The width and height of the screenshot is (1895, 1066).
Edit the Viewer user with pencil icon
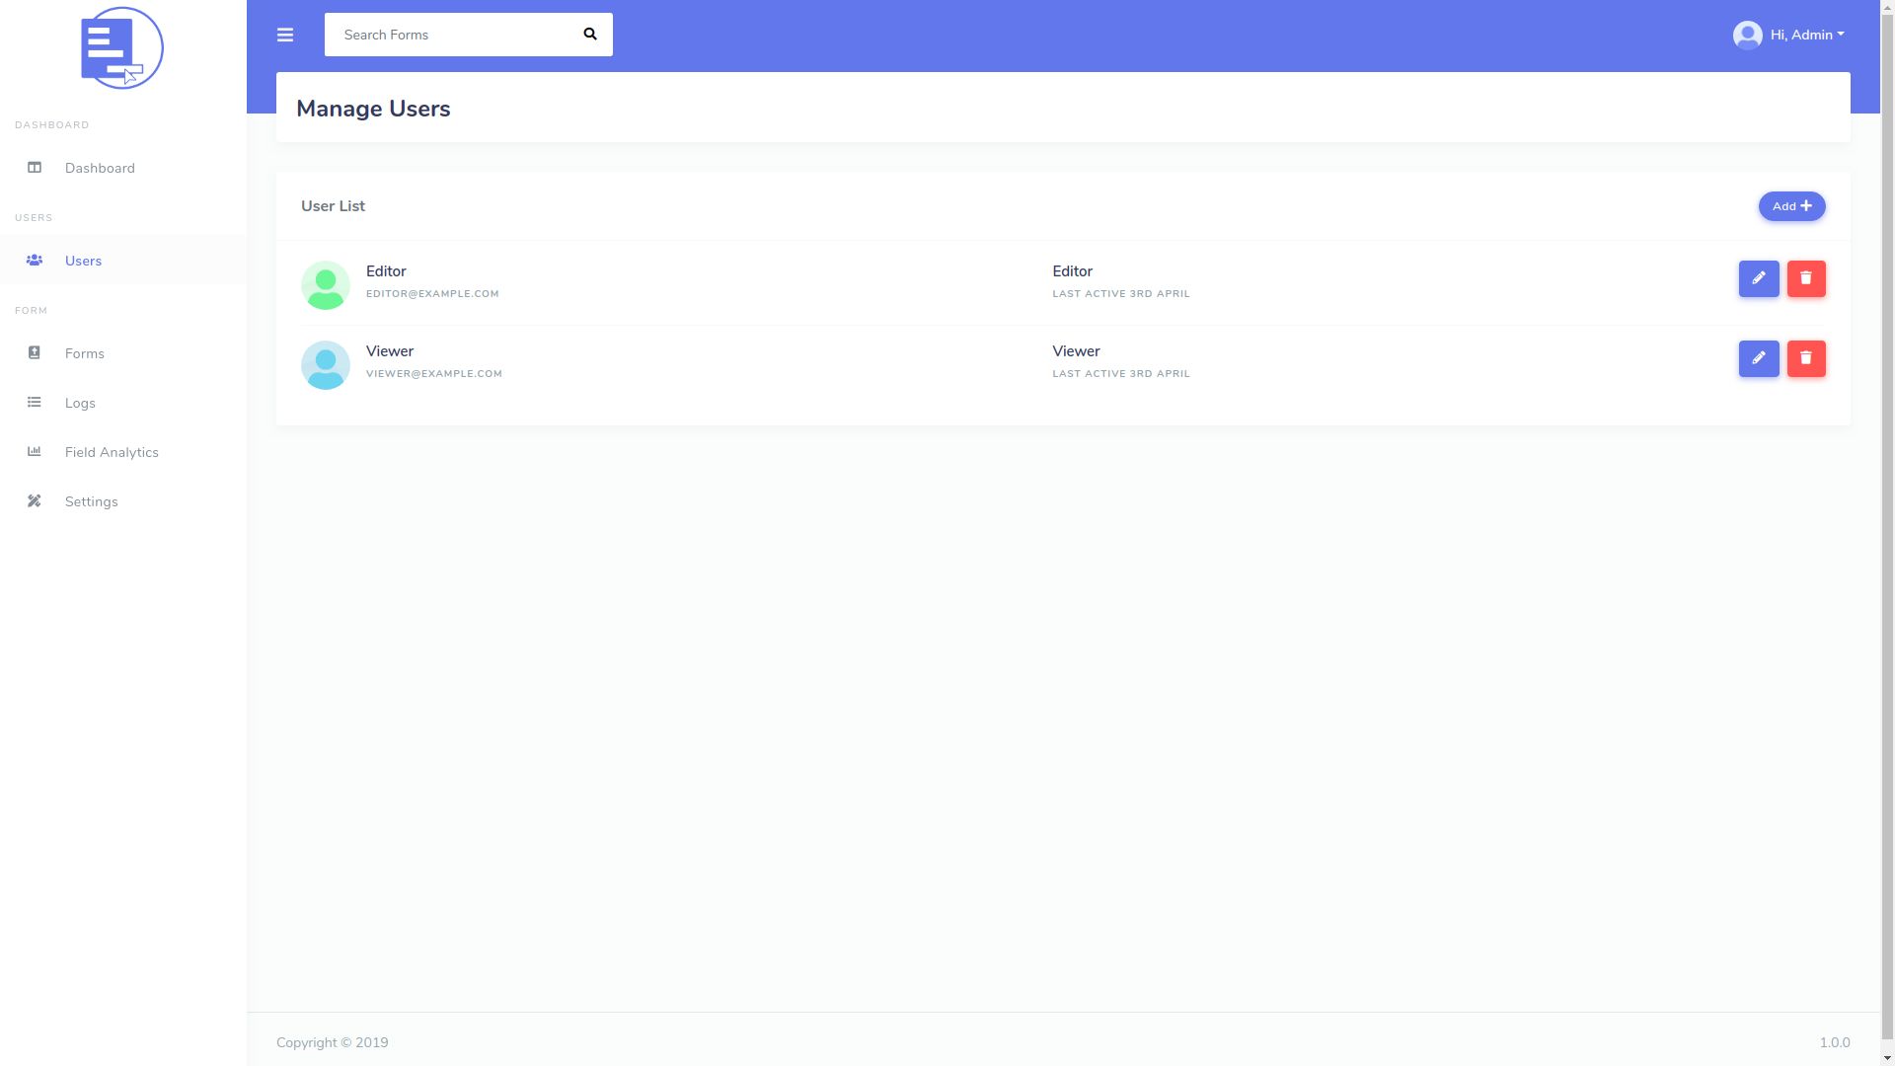pyautogui.click(x=1759, y=359)
